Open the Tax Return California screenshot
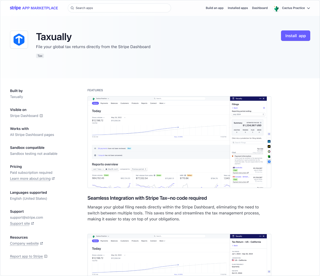 179,255
